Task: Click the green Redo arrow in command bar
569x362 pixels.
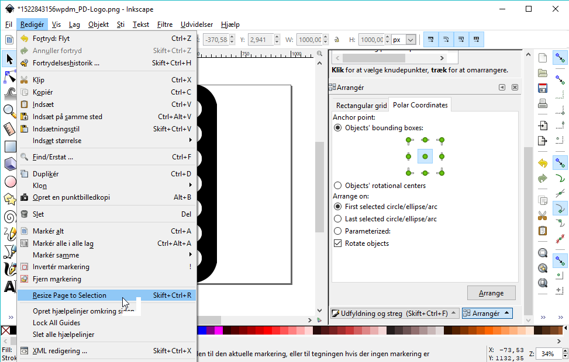Action: [x=543, y=178]
